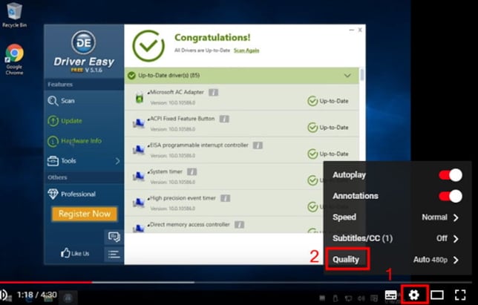Image resolution: width=478 pixels, height=305 pixels.
Task: Click the Off subtitles value
Action: (x=442, y=238)
